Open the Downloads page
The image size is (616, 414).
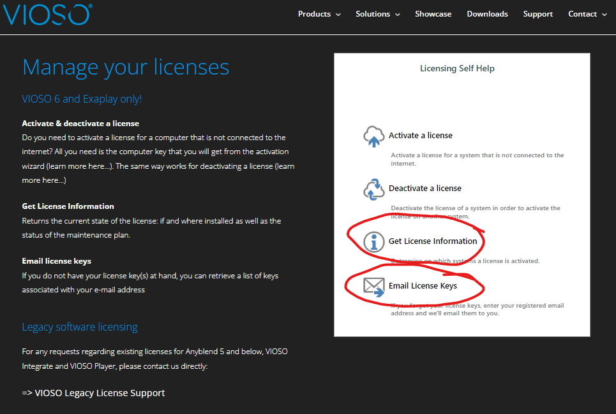coord(487,14)
